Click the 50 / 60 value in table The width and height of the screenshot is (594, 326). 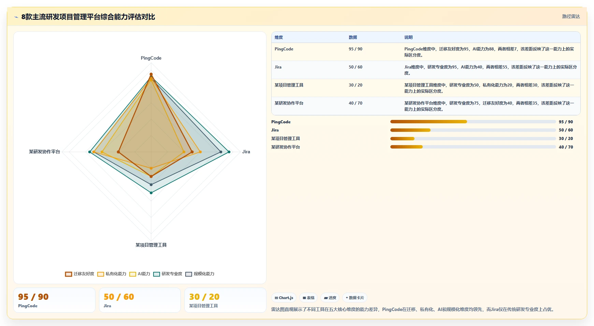tap(356, 67)
